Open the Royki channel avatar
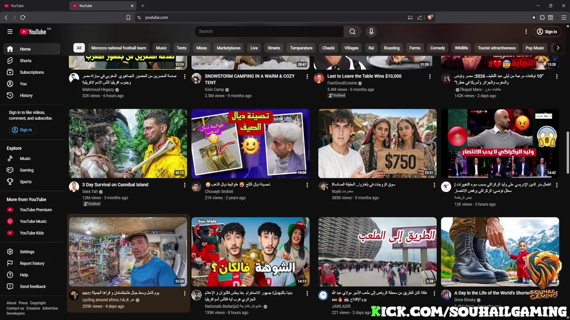The width and height of the screenshot is (570, 320). tap(323, 187)
